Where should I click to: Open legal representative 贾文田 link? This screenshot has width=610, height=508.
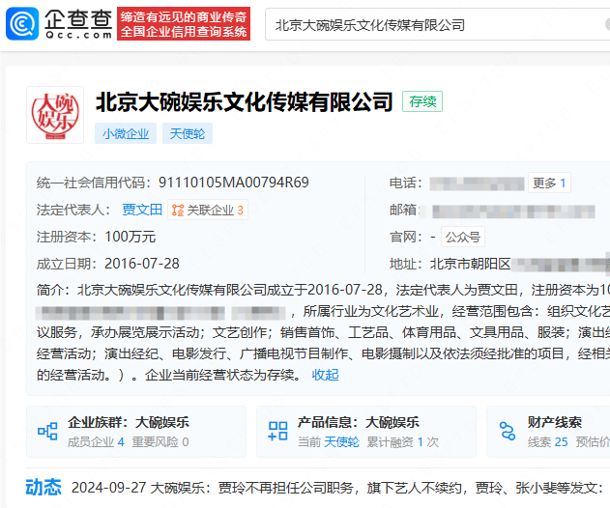[142, 210]
